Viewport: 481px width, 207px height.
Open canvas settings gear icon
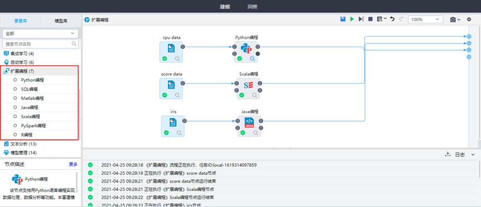(469, 19)
